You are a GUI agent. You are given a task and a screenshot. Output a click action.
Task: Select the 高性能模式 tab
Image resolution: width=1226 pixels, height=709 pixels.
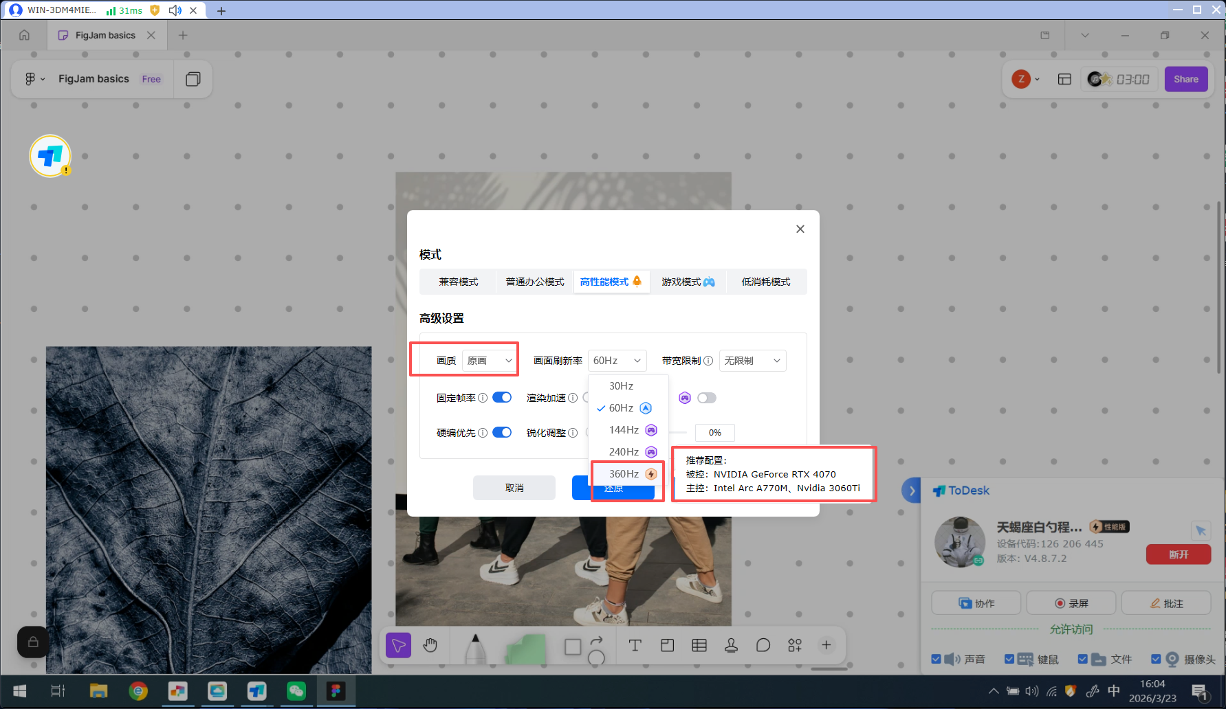pyautogui.click(x=611, y=282)
